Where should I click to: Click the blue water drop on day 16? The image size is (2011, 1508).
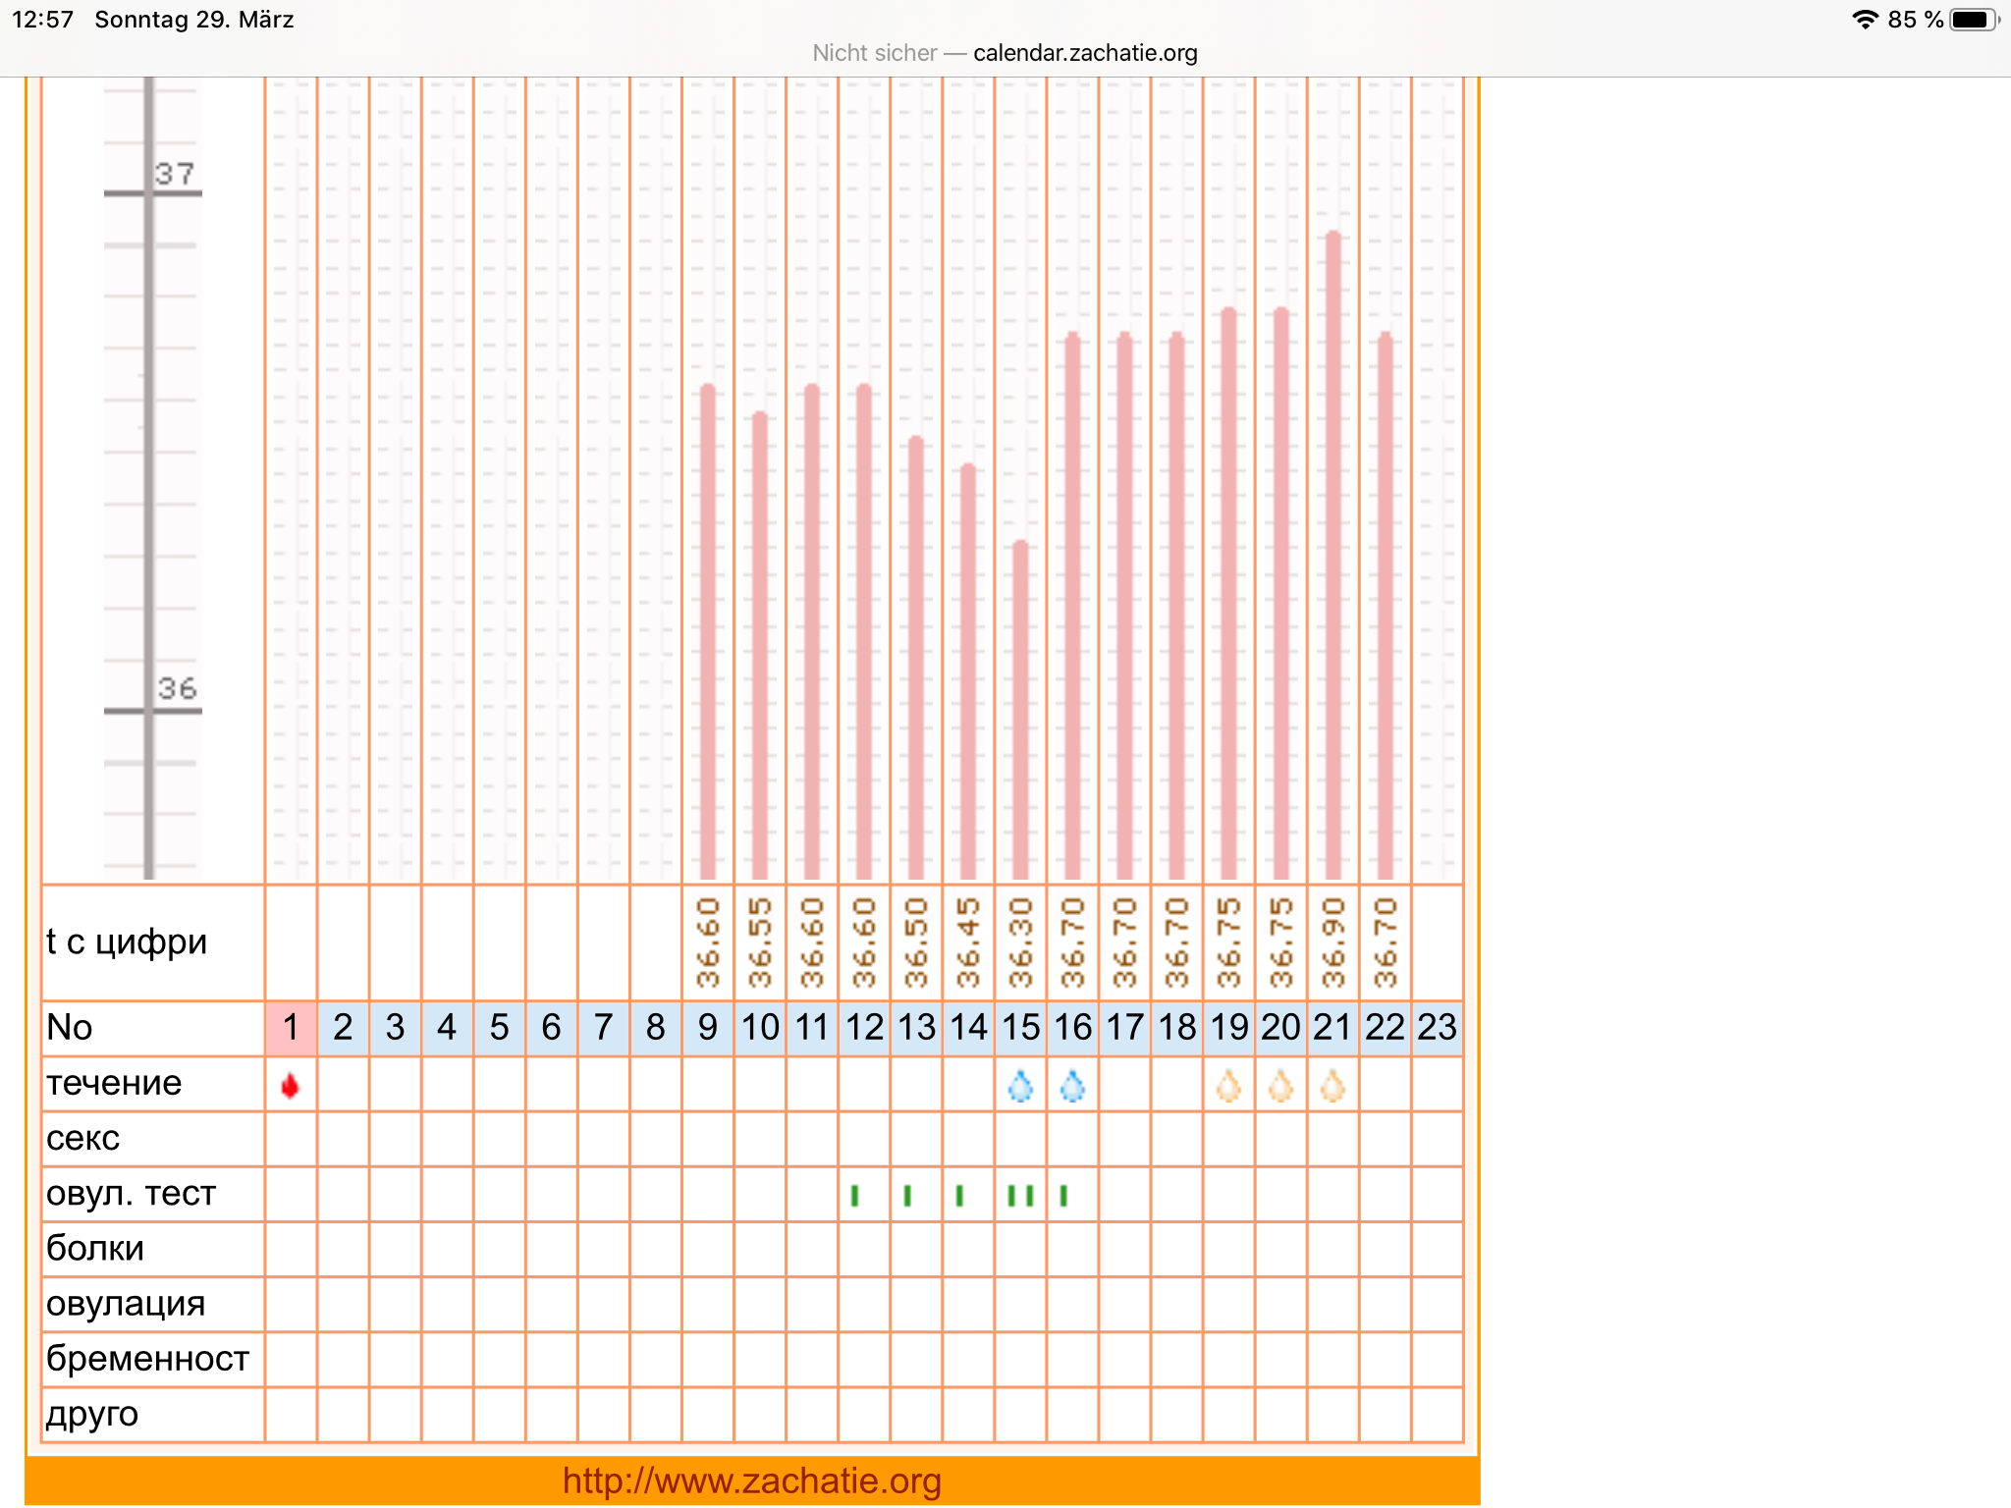[1072, 1086]
